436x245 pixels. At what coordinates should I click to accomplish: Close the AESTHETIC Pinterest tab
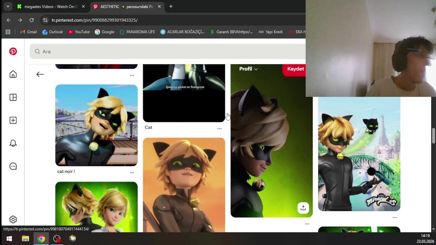(159, 6)
